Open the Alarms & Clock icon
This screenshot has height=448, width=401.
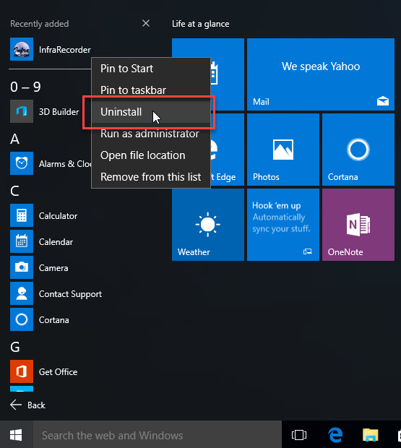[22, 163]
